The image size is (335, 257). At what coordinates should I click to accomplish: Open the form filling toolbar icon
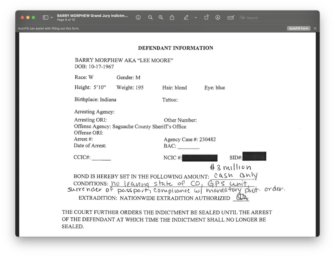231,17
